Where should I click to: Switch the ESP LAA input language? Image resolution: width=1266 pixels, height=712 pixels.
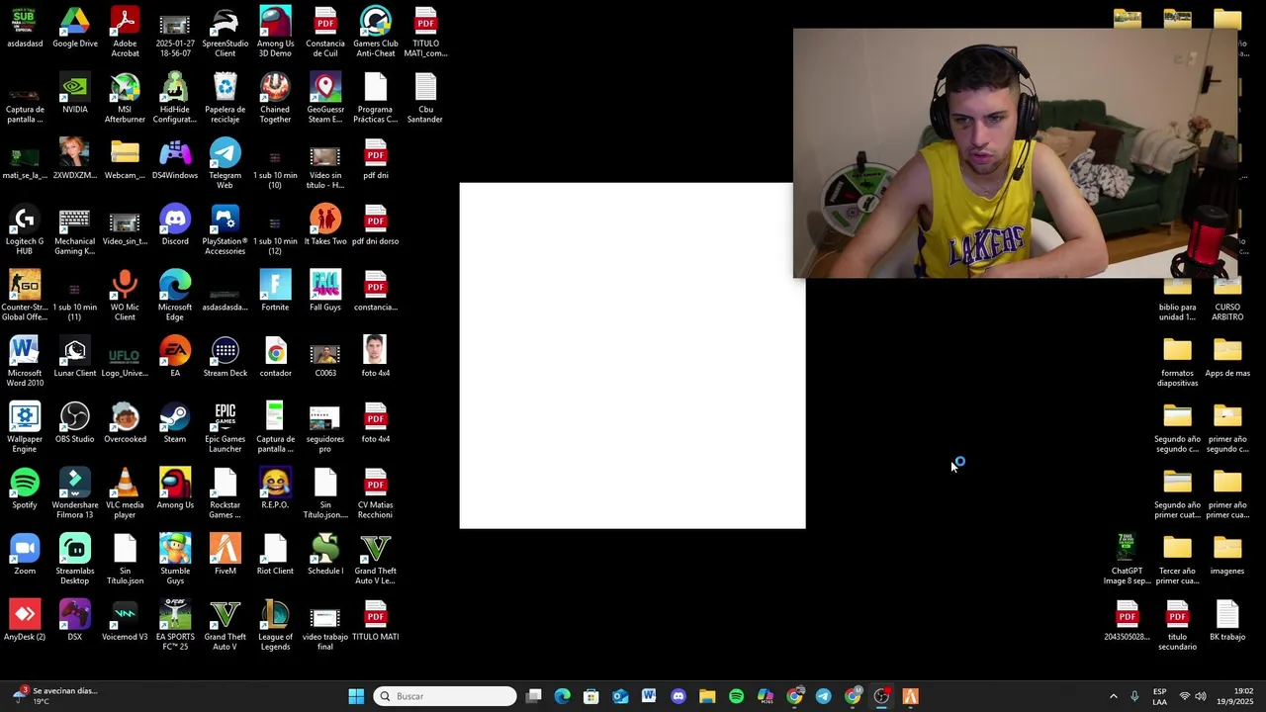point(1159,696)
